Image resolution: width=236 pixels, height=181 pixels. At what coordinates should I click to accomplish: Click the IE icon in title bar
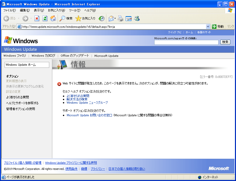(4, 4)
